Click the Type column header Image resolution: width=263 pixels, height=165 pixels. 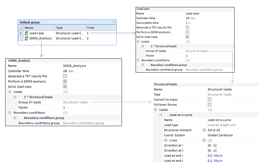[x=70, y=28]
